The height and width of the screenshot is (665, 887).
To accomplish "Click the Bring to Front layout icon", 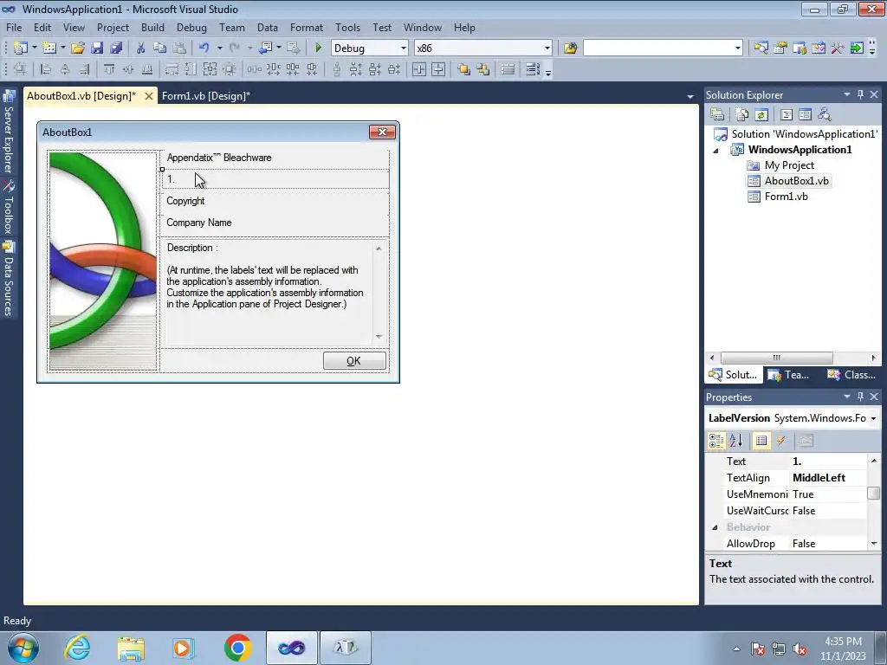I will [464, 69].
